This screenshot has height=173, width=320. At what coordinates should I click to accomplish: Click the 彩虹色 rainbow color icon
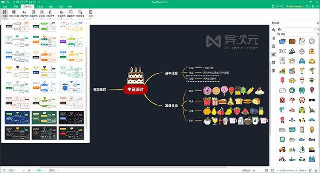[x=42, y=12]
